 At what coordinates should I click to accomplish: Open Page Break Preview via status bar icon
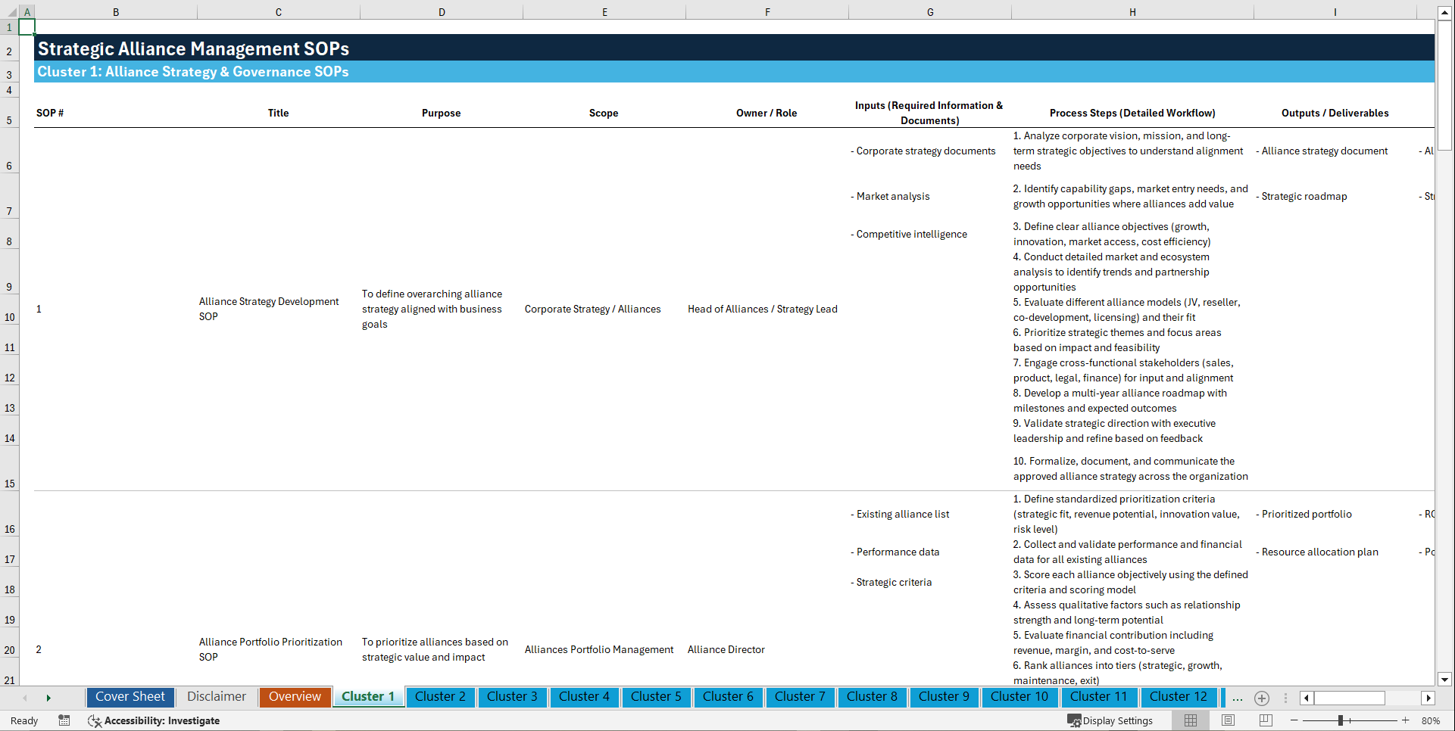1265,720
